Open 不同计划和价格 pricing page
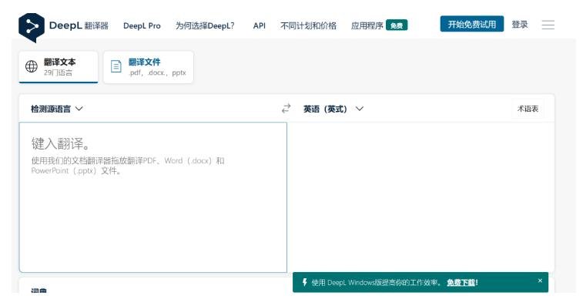Viewport: 583px width, 306px height. click(x=308, y=25)
